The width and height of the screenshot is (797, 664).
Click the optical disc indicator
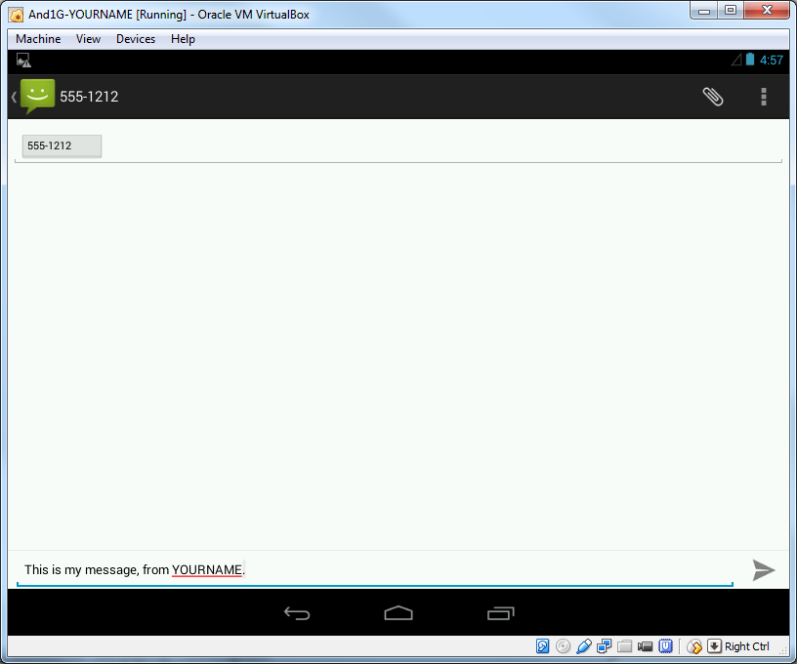pos(563,646)
